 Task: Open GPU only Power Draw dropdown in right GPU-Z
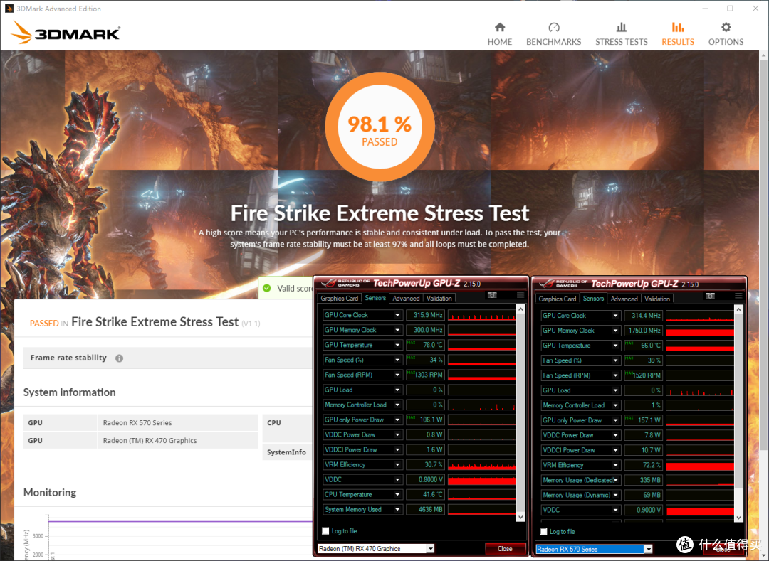click(x=615, y=420)
